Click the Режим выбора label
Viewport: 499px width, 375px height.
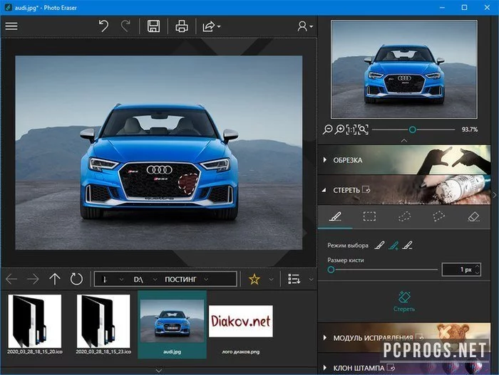coord(348,245)
